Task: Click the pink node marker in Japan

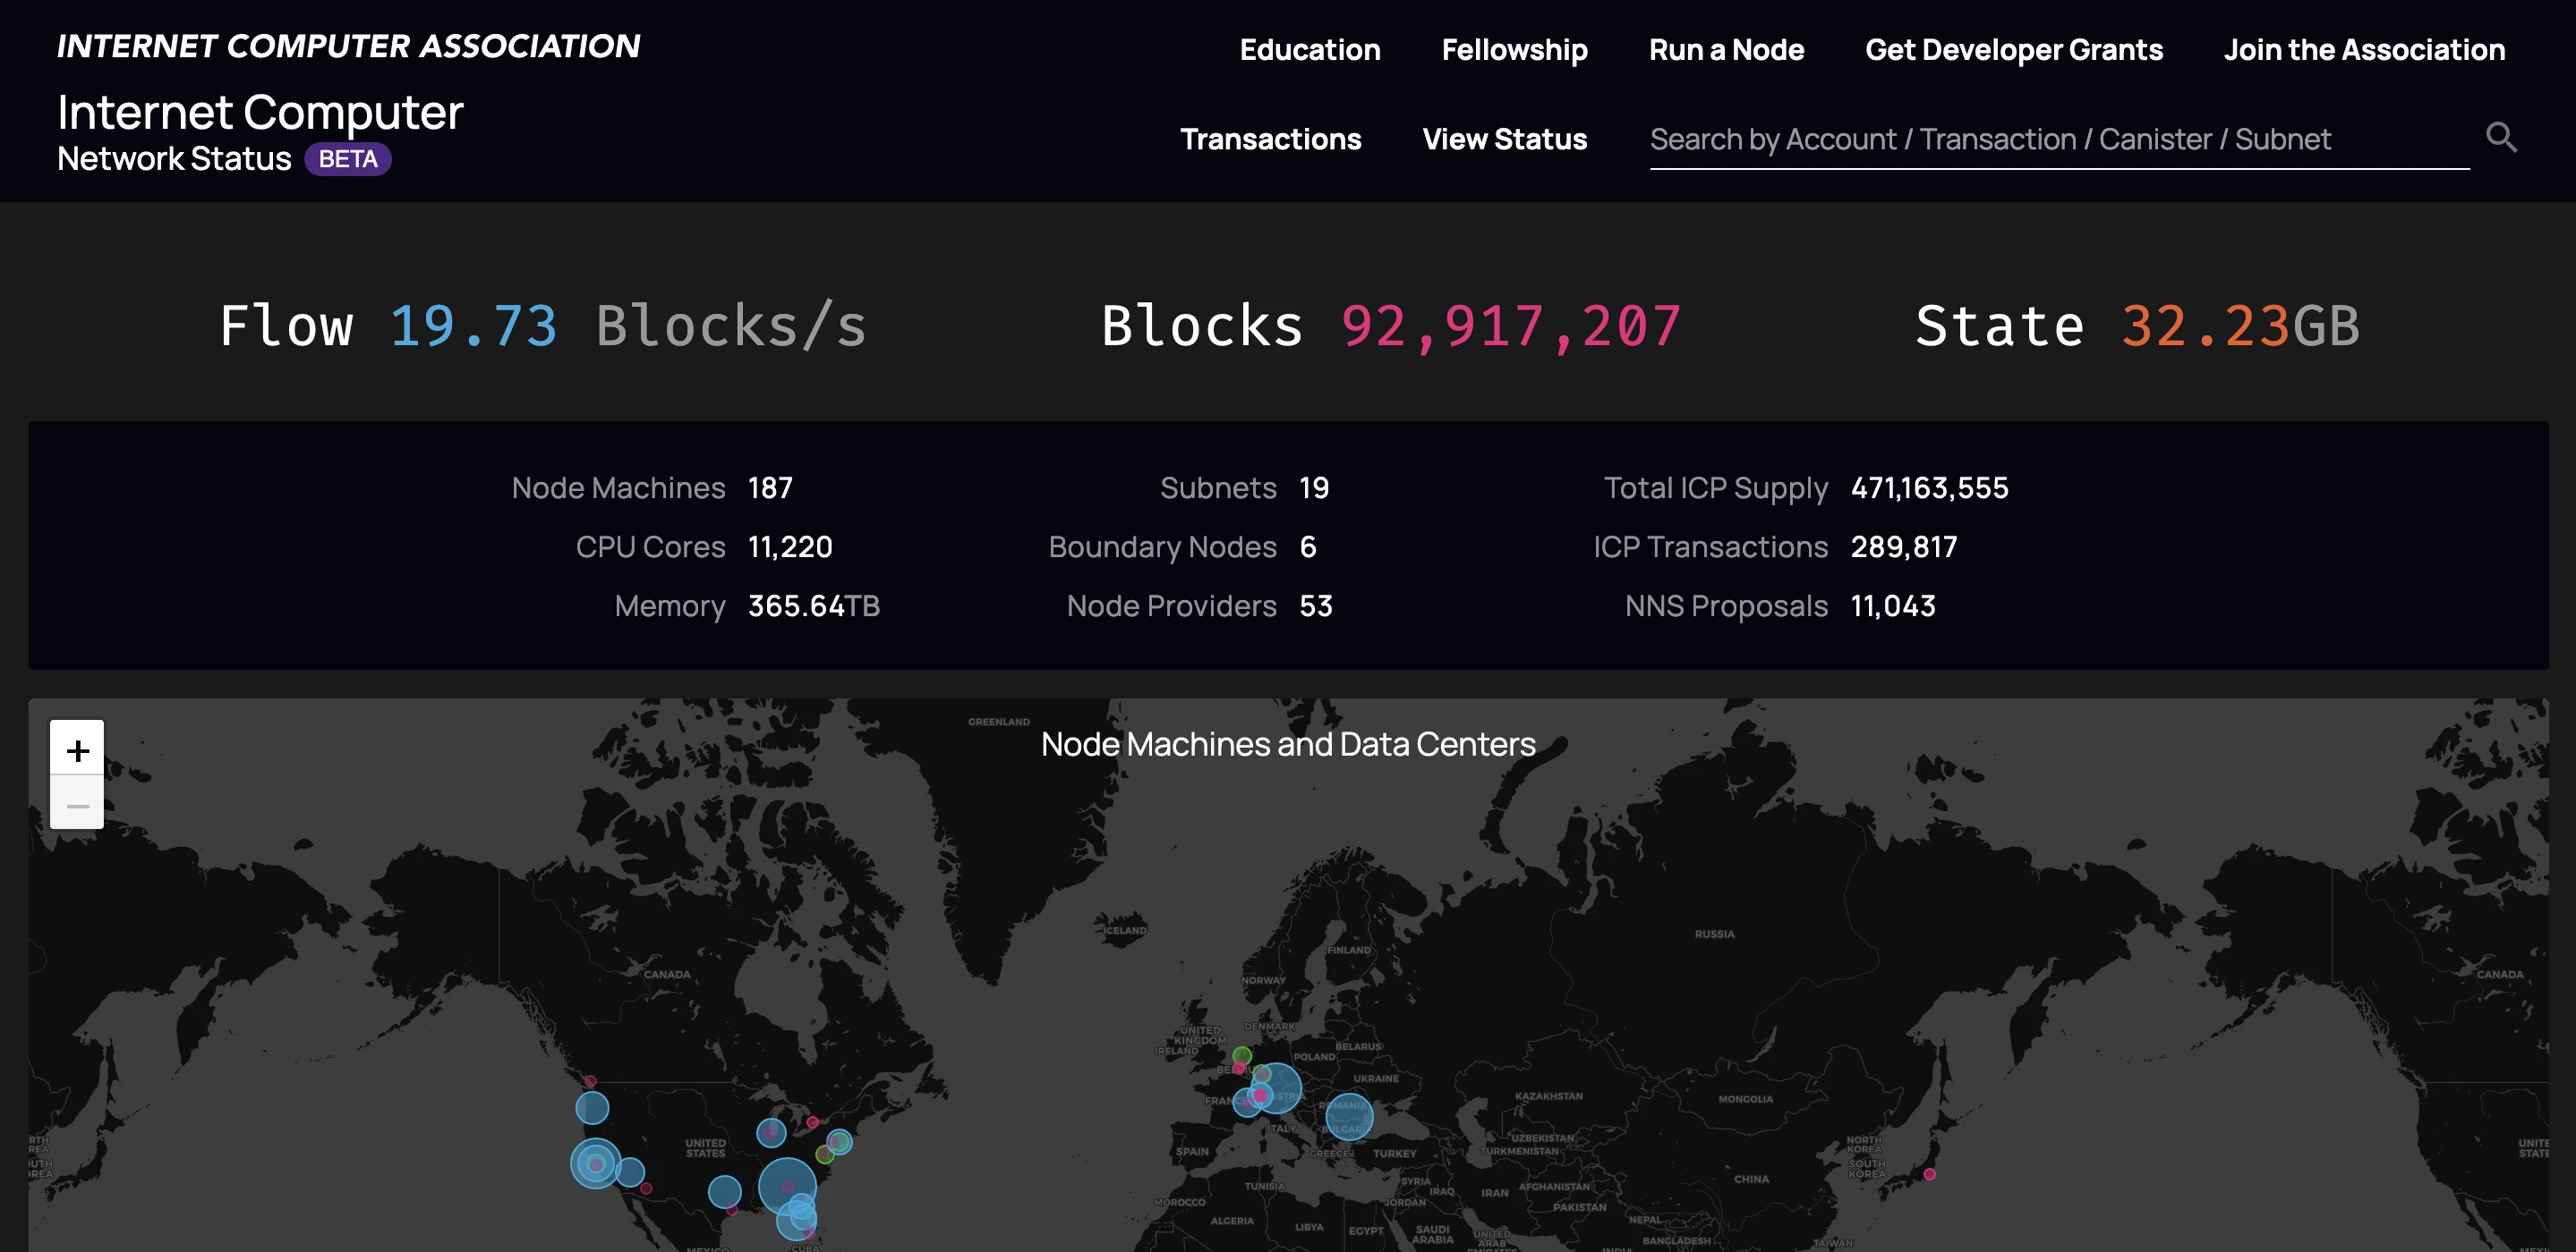Action: (1929, 1174)
